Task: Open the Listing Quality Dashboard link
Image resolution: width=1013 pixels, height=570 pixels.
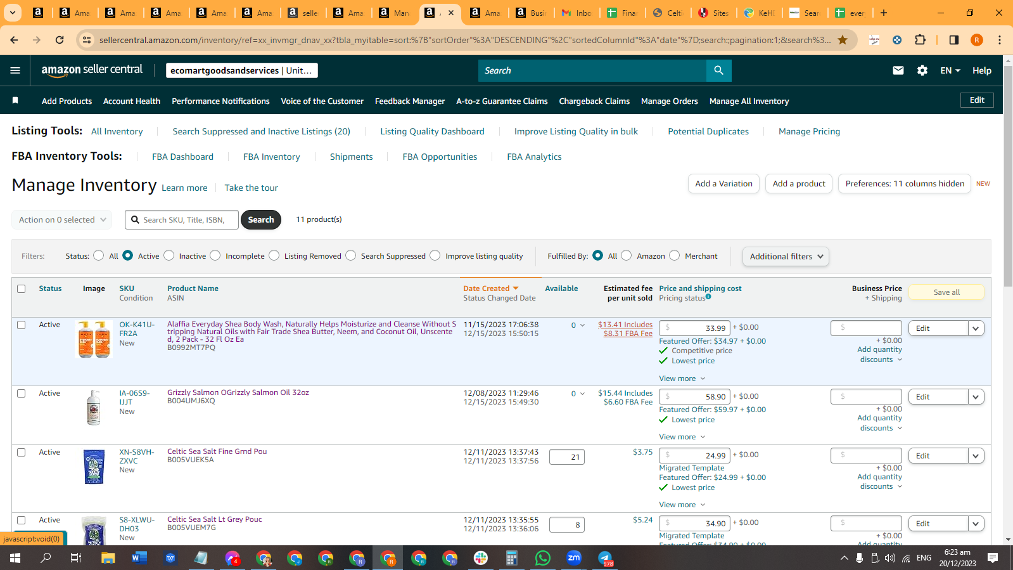Action: point(432,131)
